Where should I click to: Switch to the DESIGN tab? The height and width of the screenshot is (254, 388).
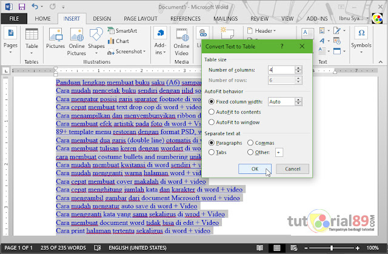click(102, 19)
